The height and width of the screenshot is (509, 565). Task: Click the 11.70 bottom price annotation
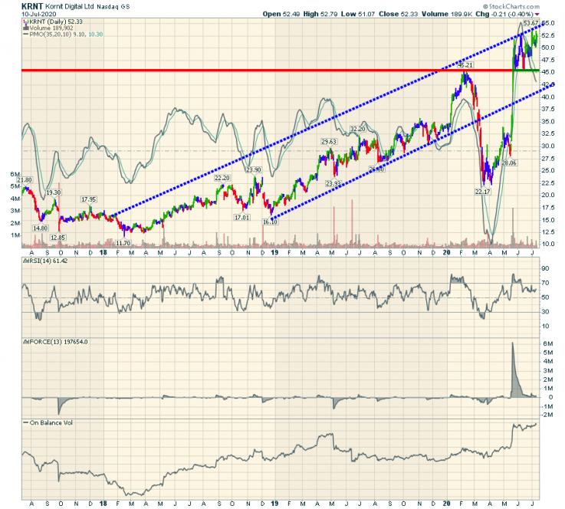[x=122, y=242]
